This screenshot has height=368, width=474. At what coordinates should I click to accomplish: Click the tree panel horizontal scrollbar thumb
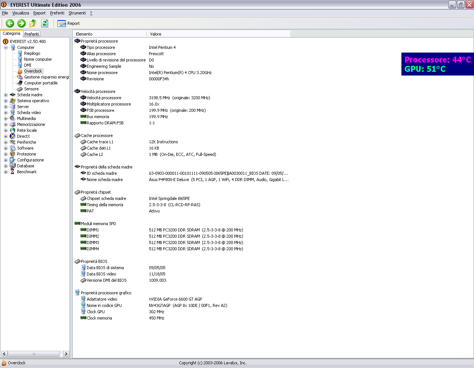34,354
